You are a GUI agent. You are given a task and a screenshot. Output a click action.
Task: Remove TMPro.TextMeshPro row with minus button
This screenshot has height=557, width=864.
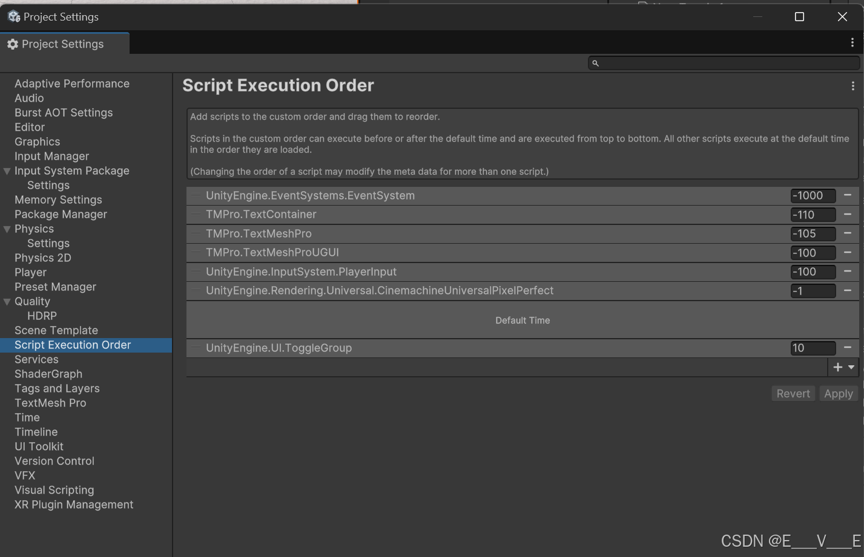(x=848, y=233)
